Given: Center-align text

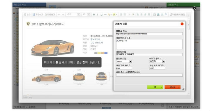Looking at the screenshot, I should [x=142, y=15].
